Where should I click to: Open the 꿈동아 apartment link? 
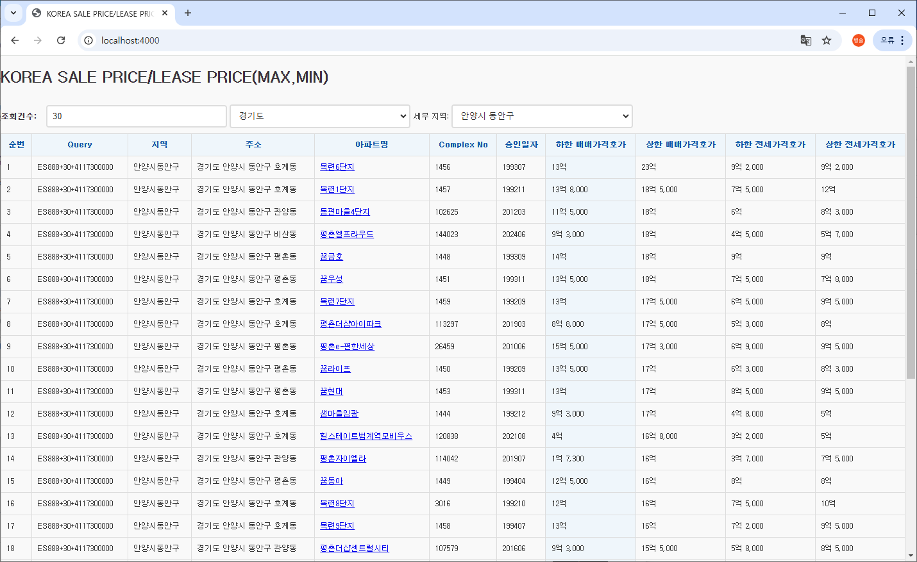[x=332, y=481]
